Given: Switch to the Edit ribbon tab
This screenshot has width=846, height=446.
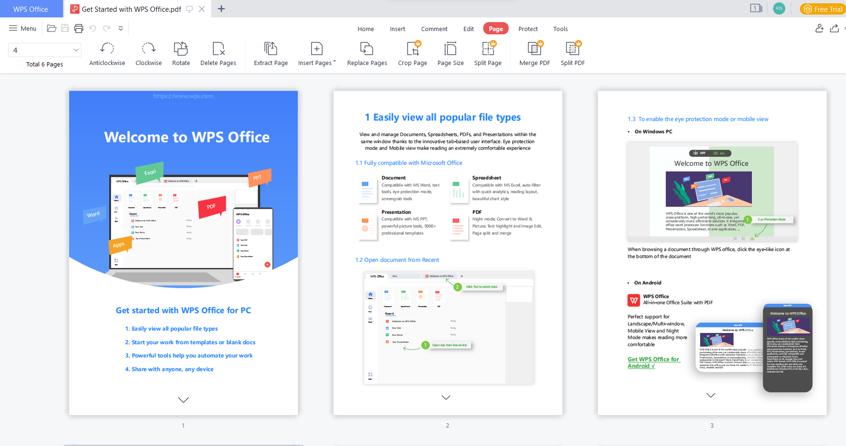Looking at the screenshot, I should tap(468, 29).
